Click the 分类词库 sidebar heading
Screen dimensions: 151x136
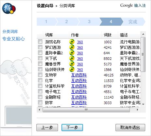pyautogui.click(x=10, y=32)
